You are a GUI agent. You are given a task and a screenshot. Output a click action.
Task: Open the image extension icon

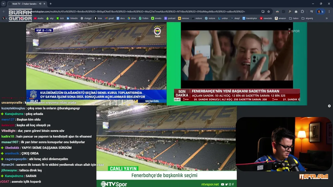coord(284,11)
